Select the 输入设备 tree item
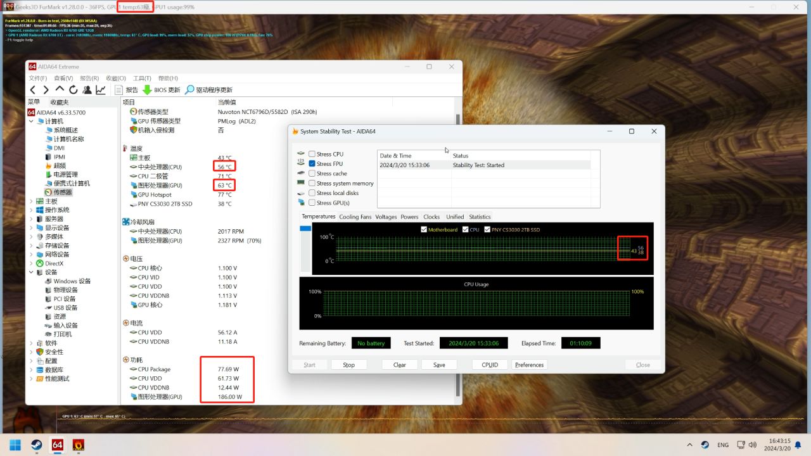811x456 pixels. pyautogui.click(x=61, y=325)
